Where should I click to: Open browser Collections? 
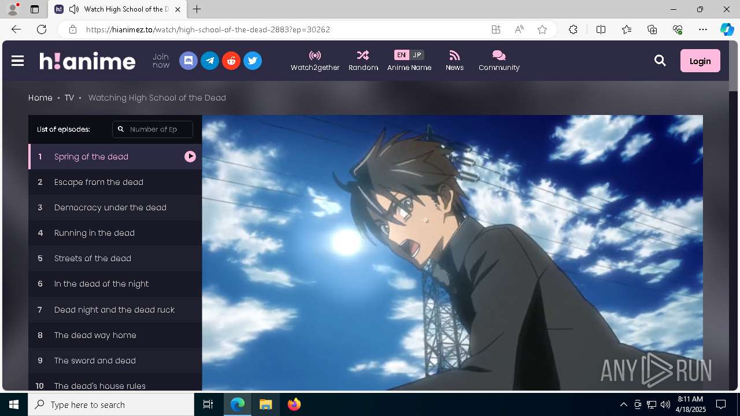pos(652,29)
